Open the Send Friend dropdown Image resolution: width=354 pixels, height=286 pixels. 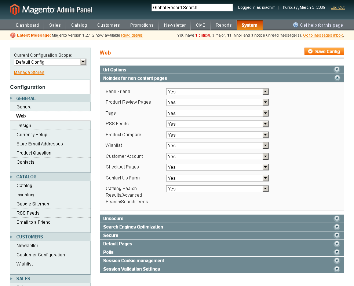218,92
